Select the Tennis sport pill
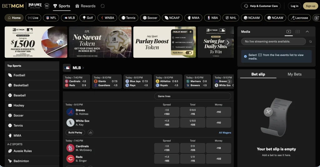This screenshot has width=320, height=167. click(128, 18)
